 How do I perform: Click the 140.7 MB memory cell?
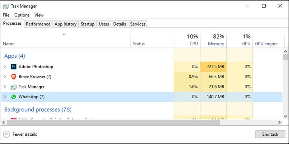pyautogui.click(x=213, y=97)
